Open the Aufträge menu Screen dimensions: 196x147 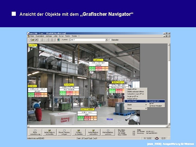(49, 36)
